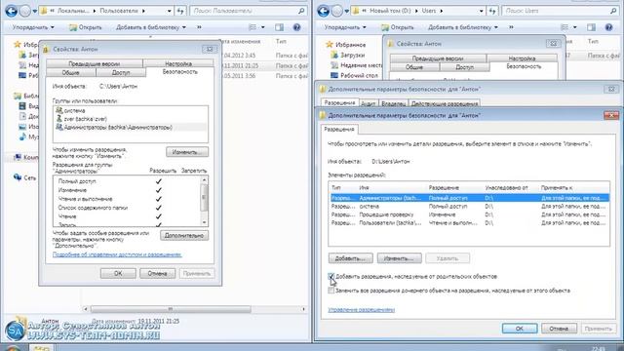Select система row in permission entries list
Viewport: 624px width, 351px height.
(x=469, y=206)
